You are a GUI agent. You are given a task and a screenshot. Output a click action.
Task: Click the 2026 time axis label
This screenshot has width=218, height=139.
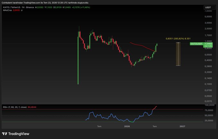127,127
